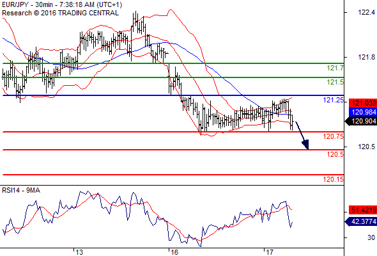Click the RSI axis level 30
This screenshot has height=256, width=377.
pyautogui.click(x=371, y=237)
